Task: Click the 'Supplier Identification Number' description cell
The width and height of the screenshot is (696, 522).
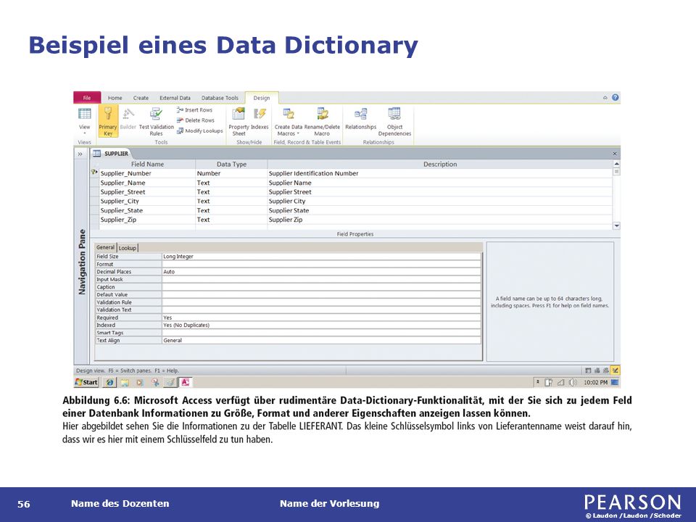Action: pos(440,173)
